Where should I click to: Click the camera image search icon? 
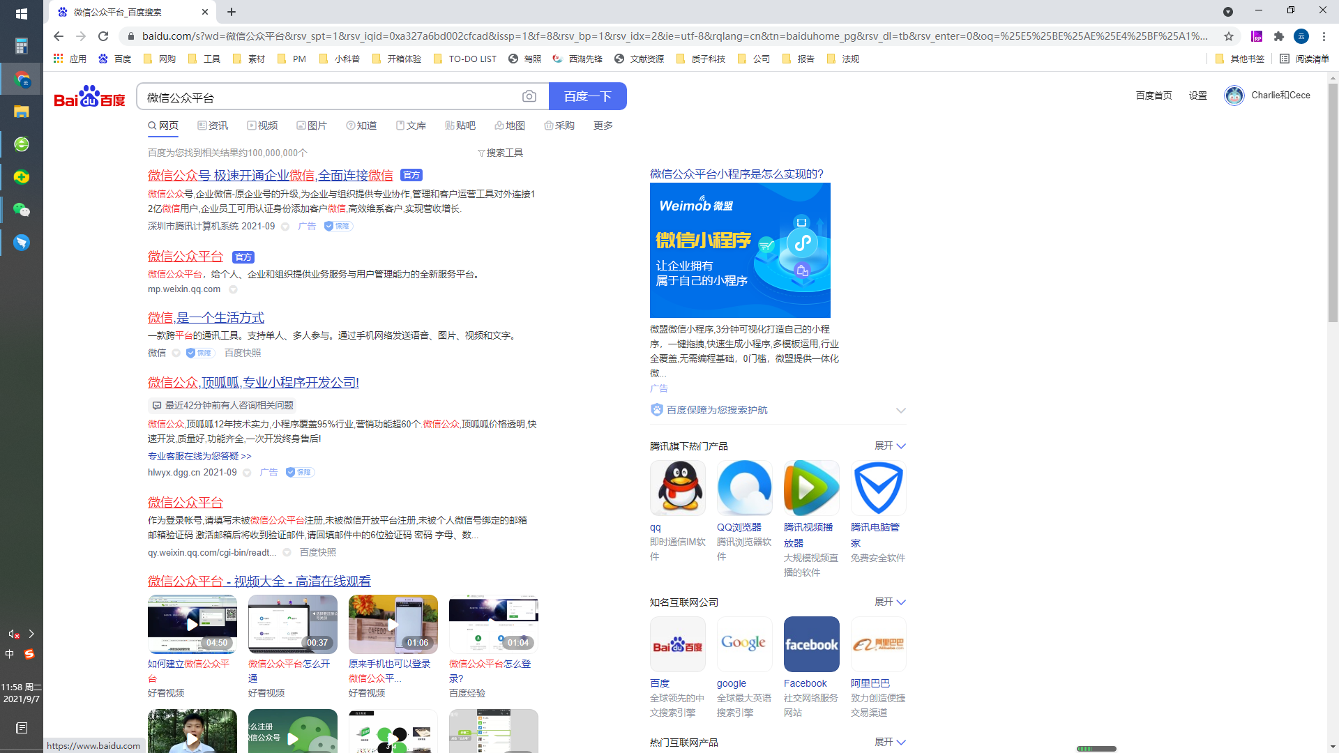point(529,96)
